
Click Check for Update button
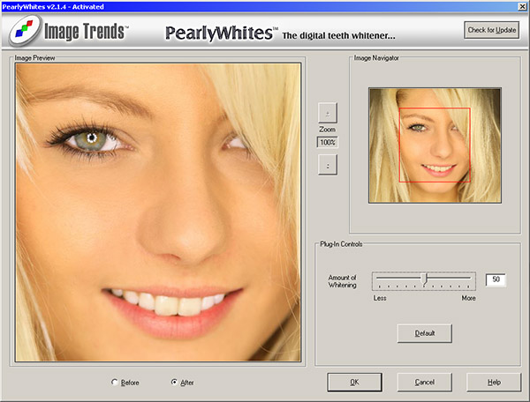coord(492,30)
